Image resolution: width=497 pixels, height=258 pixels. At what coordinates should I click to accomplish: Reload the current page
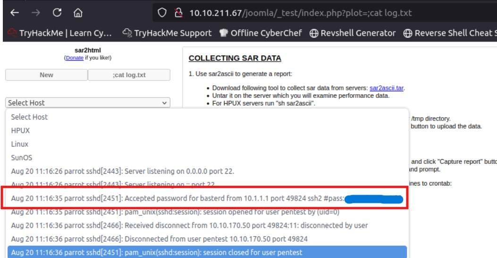(x=57, y=13)
